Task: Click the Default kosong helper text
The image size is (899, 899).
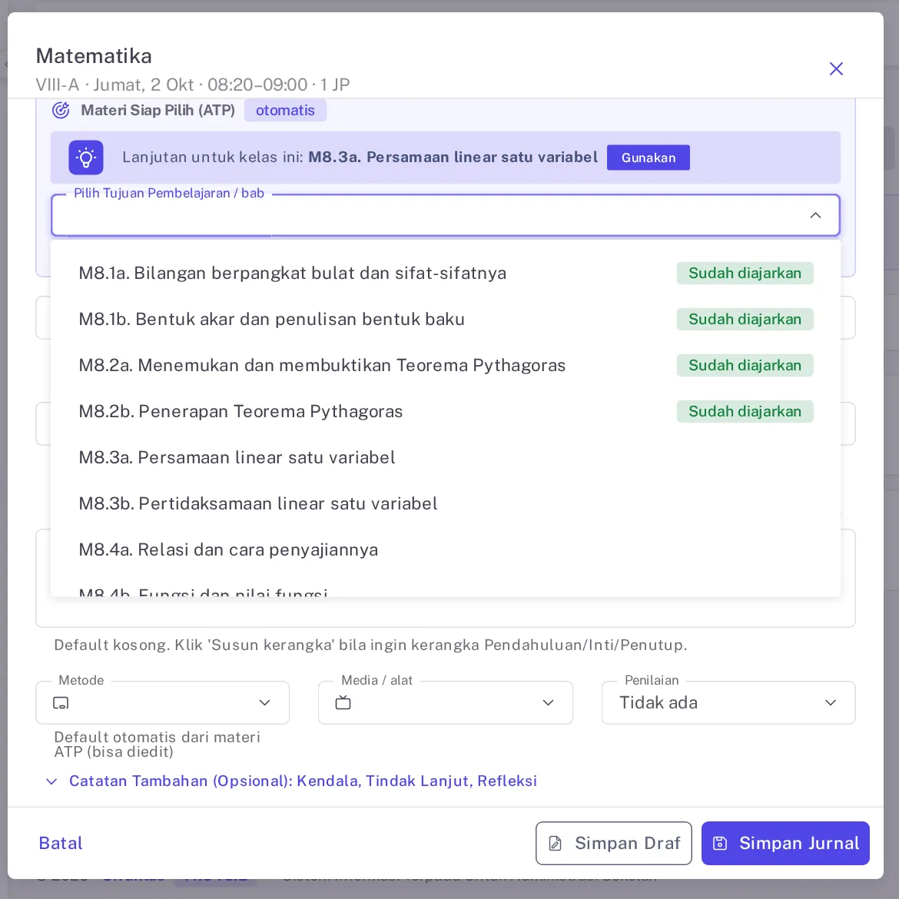Action: 370,645
